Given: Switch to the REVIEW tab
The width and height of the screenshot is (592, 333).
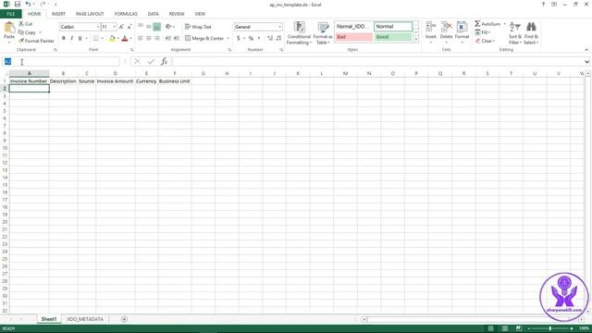Looking at the screenshot, I should (x=177, y=14).
